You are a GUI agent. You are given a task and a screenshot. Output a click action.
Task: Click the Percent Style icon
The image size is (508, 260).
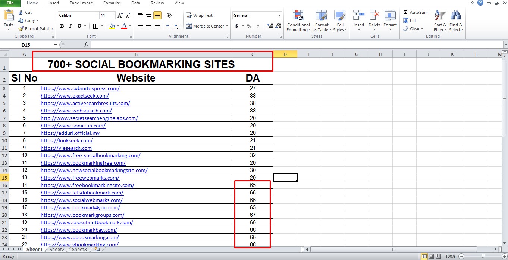pyautogui.click(x=249, y=26)
